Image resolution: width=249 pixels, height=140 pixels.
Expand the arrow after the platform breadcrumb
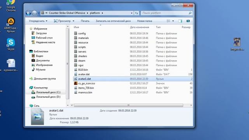102,13
